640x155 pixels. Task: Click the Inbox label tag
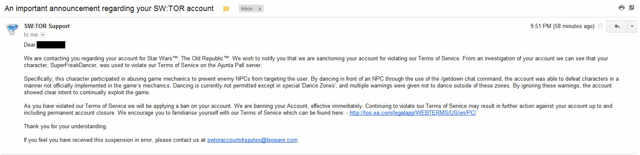247,8
